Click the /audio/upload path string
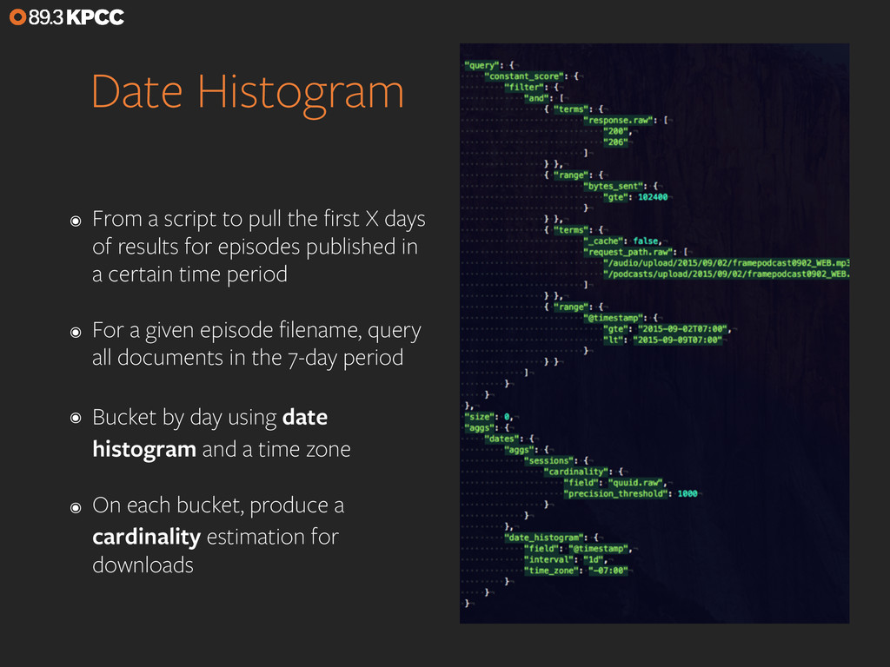The image size is (890, 667). pos(726,262)
